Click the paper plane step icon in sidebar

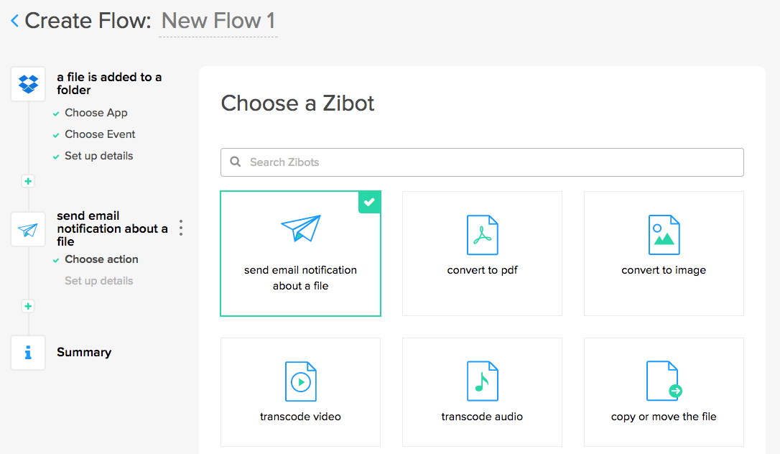[28, 230]
